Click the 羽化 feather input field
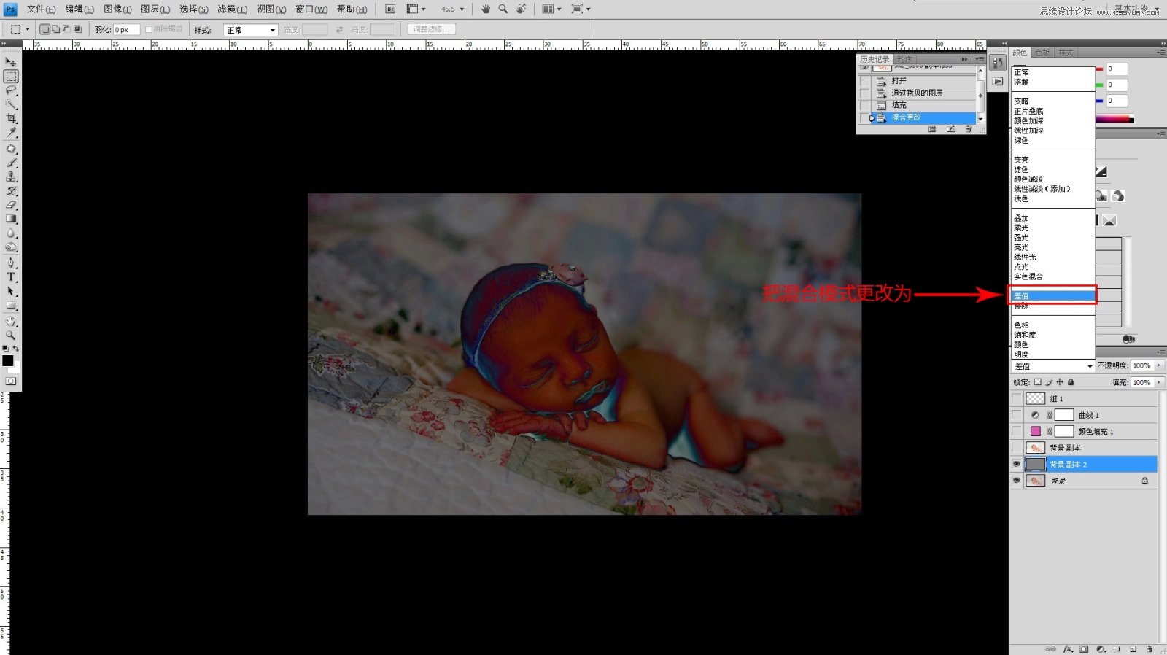The width and height of the screenshot is (1167, 655). tap(125, 30)
